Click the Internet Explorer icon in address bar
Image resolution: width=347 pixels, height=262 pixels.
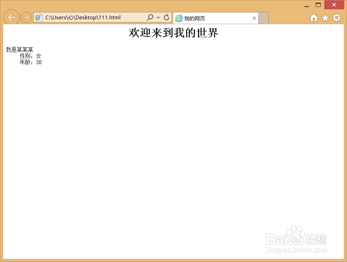coord(37,17)
